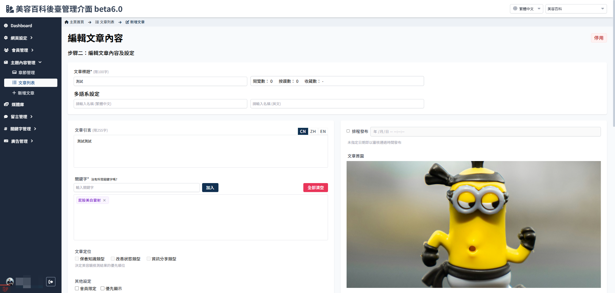Click the gear icon beside 網頁設定
615x293 pixels.
[x=6, y=38]
